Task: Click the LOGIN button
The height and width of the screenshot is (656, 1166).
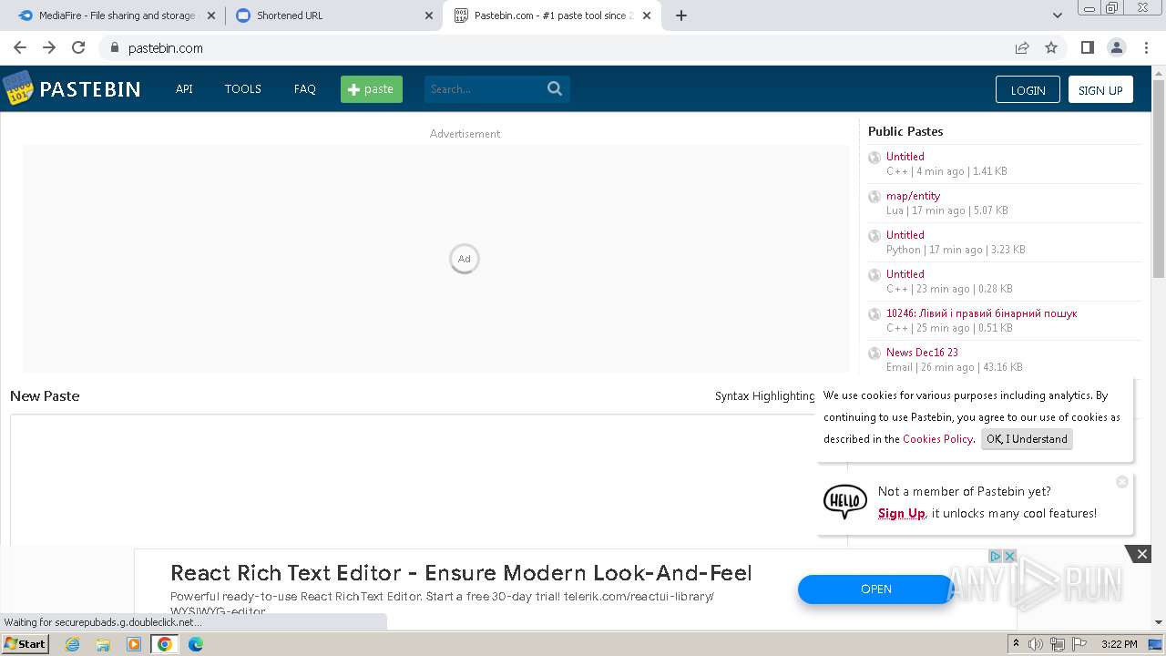Action: [1028, 89]
